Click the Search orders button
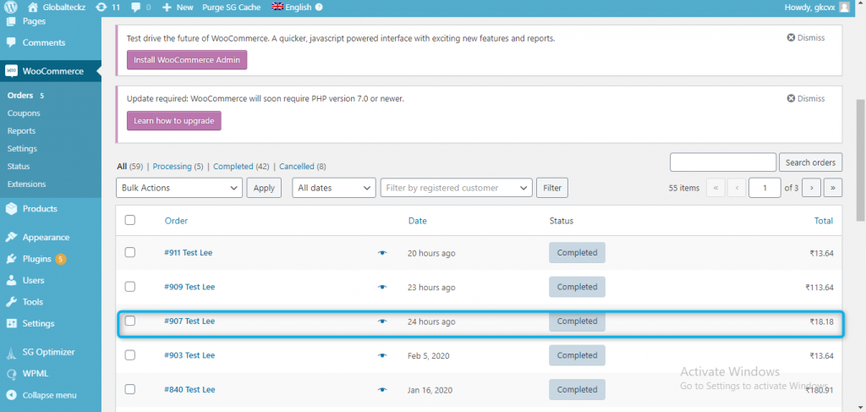 [811, 162]
